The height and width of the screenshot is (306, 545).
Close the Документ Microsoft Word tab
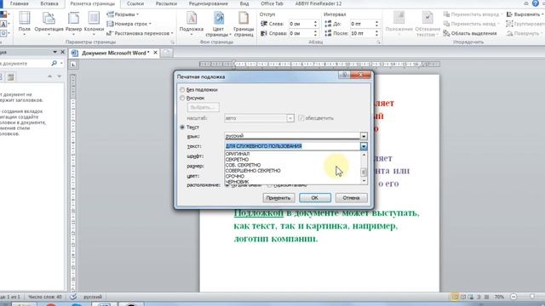tap(155, 53)
